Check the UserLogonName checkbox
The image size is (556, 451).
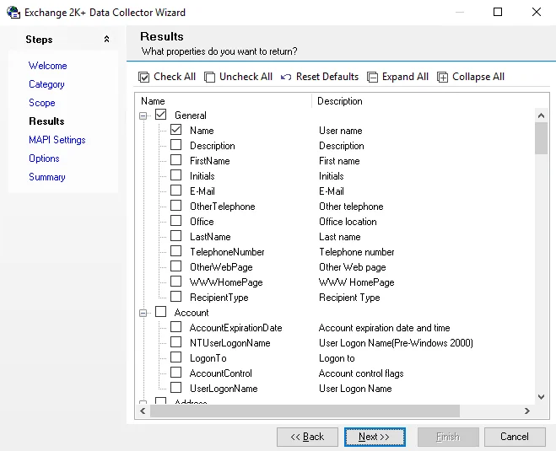(x=175, y=388)
